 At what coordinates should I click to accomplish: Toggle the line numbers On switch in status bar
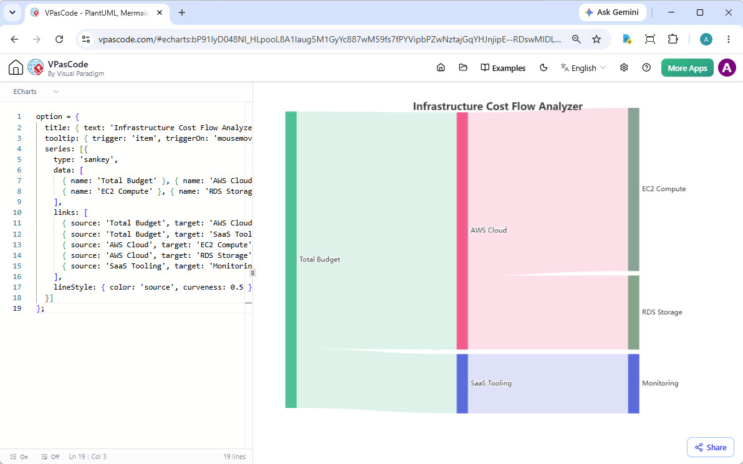19,457
